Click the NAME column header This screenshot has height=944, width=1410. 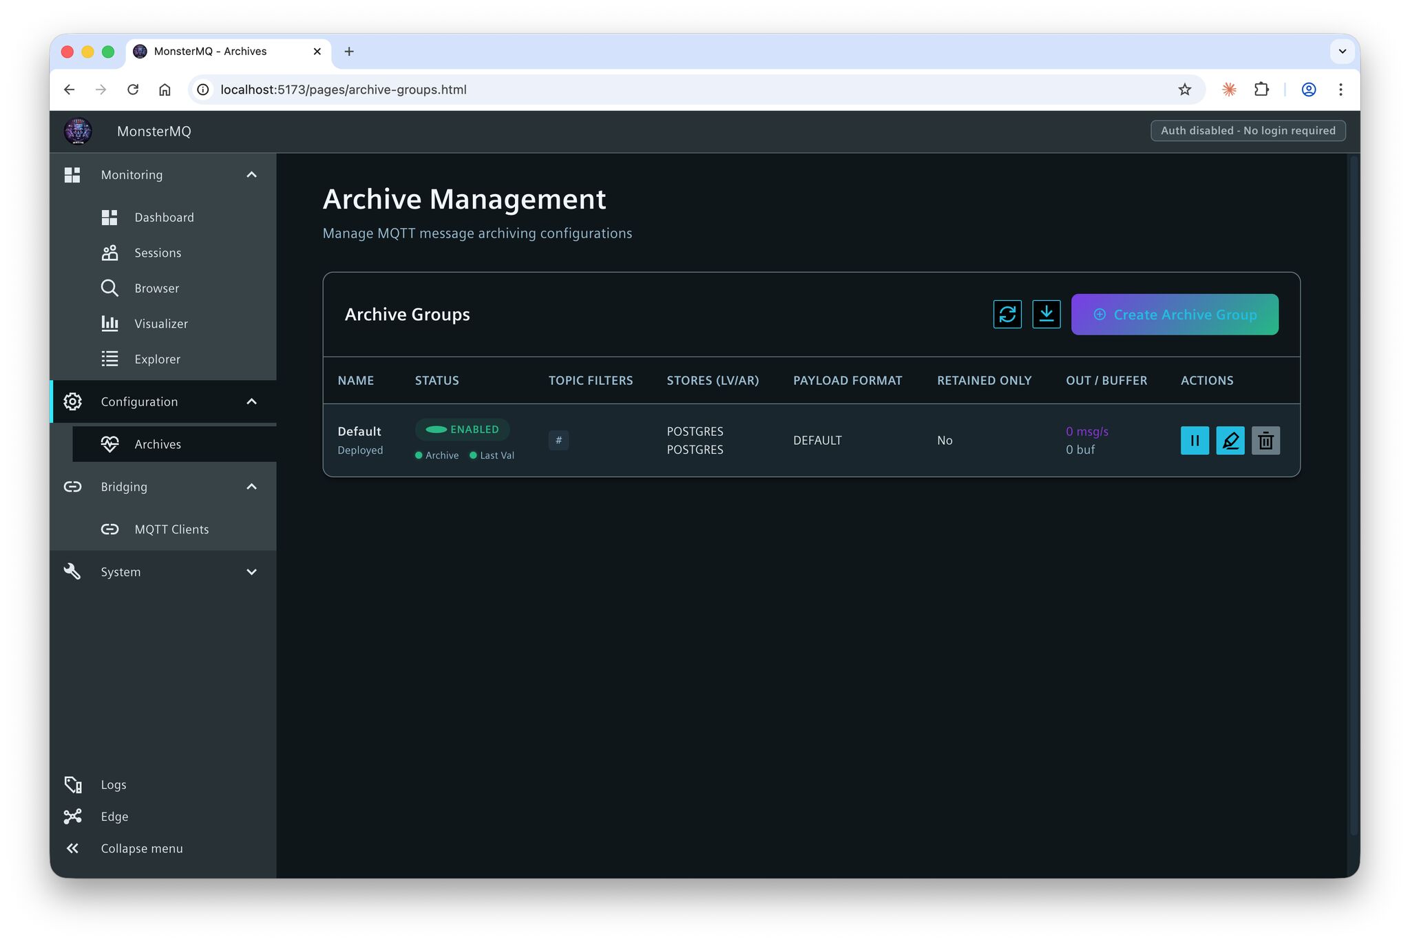click(x=356, y=380)
